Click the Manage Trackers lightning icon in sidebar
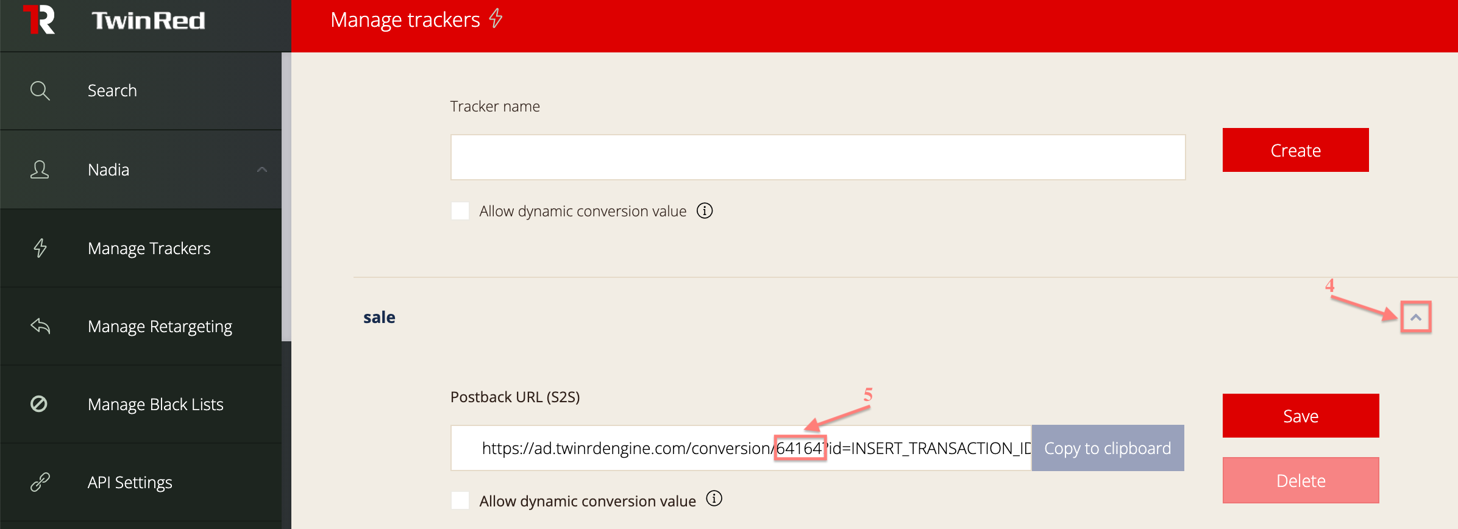 pos(40,248)
